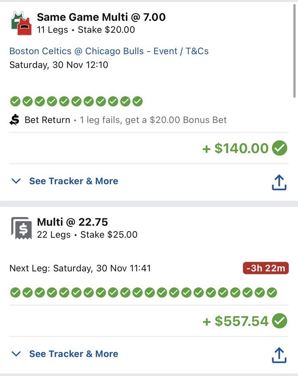Tap the last leg tick of the 11 Legs row

138,101
